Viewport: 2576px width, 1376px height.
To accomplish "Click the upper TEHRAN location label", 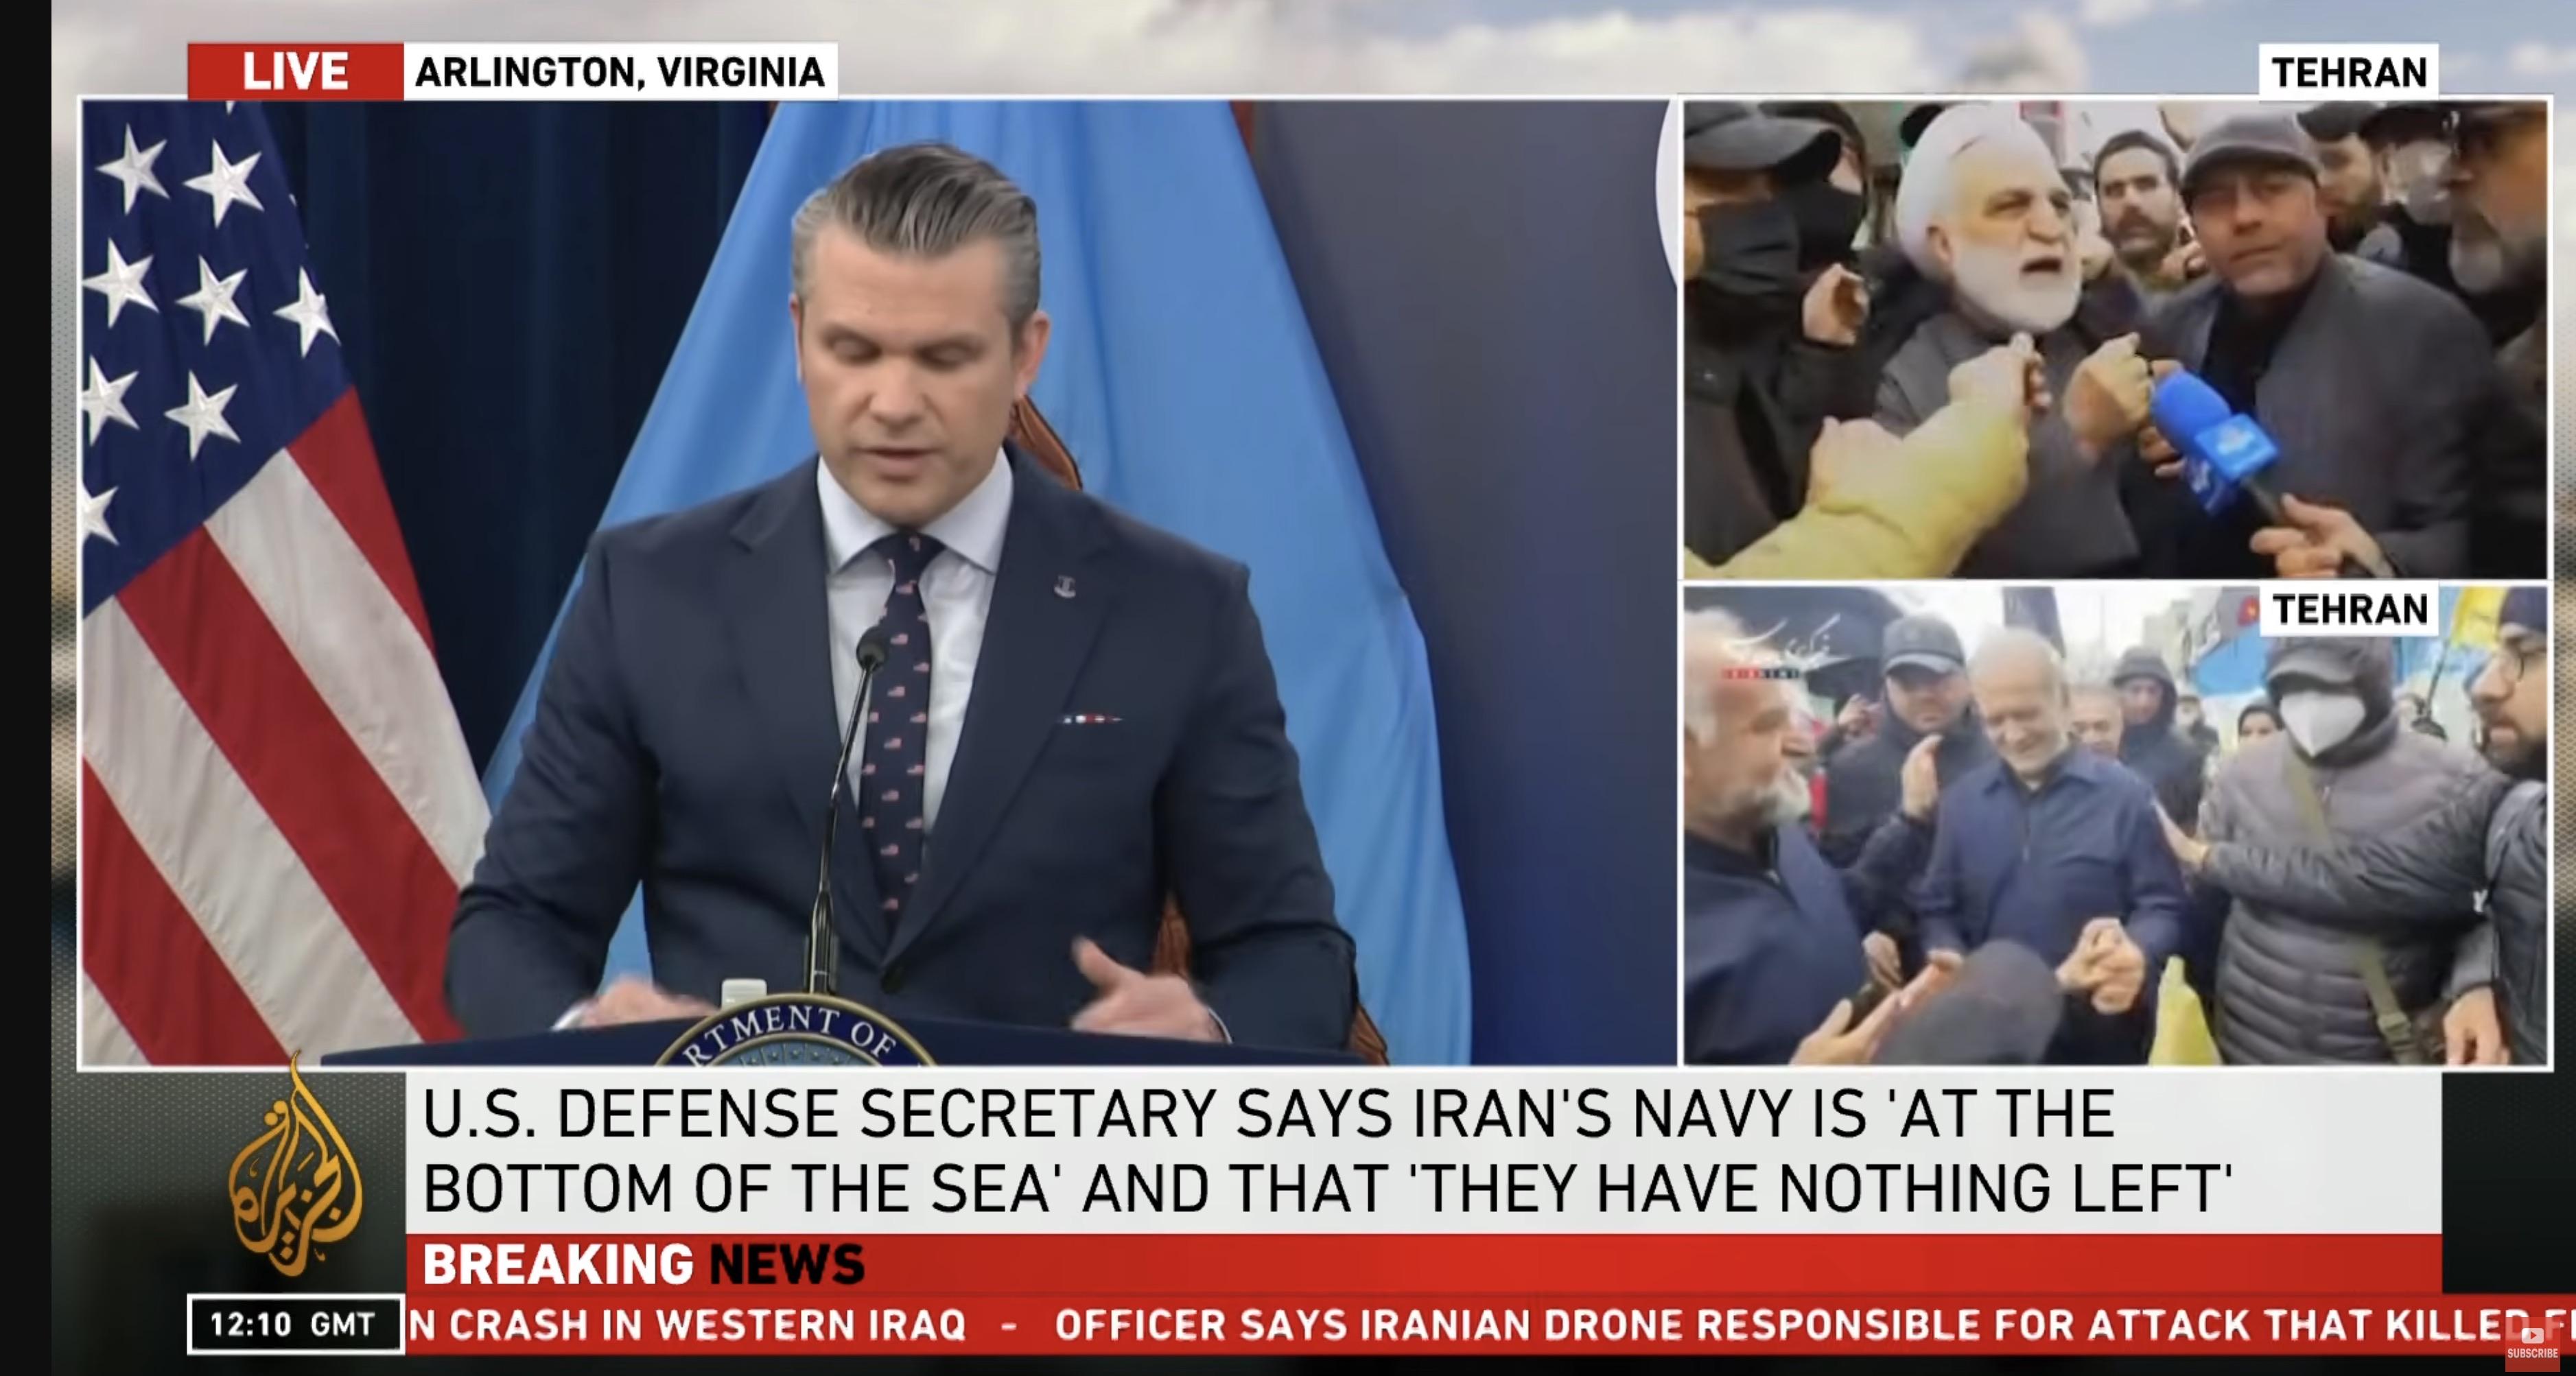I will click(2348, 72).
